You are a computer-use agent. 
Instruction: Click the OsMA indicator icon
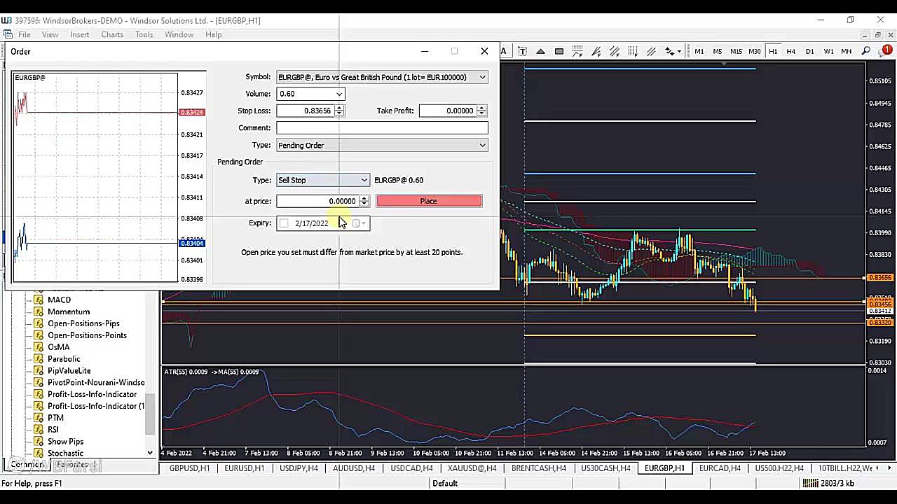pos(39,347)
